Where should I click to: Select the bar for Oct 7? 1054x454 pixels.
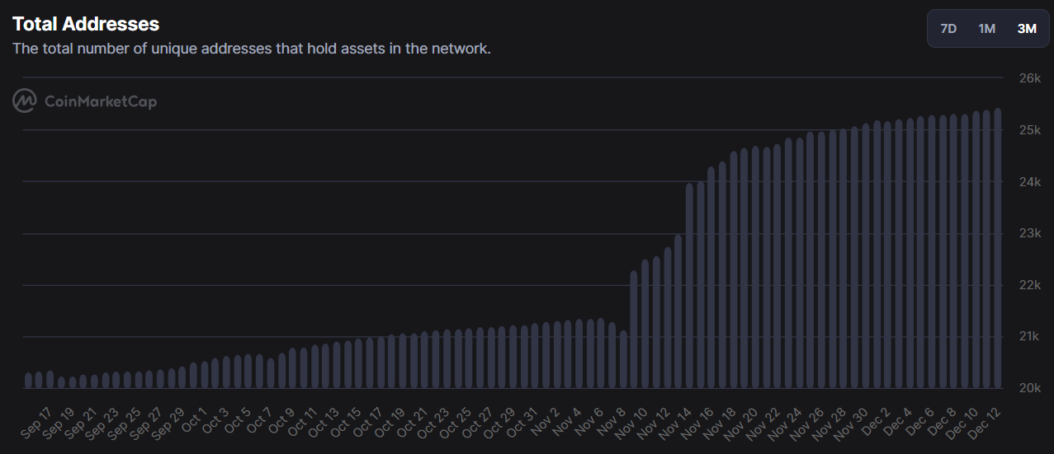pos(270,373)
